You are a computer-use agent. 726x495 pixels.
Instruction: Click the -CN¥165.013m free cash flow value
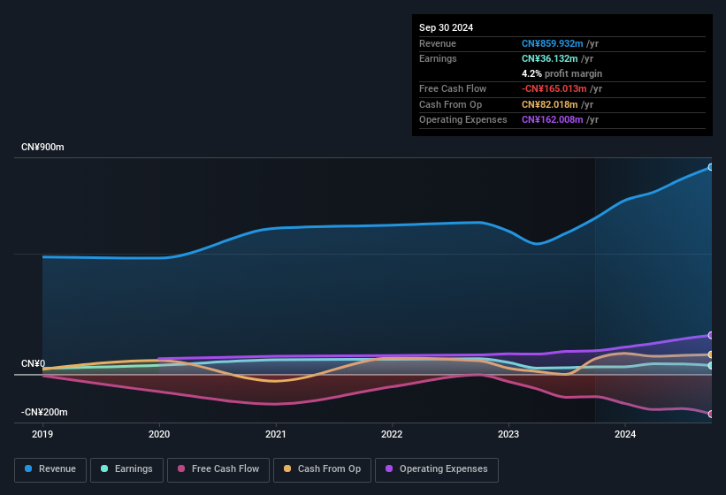click(554, 88)
